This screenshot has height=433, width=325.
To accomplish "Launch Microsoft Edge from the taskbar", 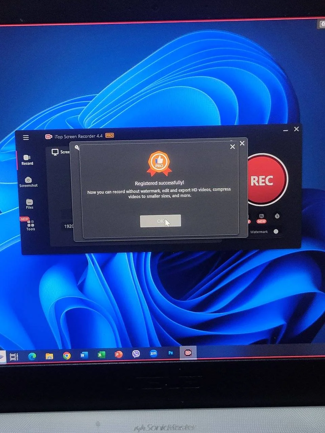I will tap(32, 356).
